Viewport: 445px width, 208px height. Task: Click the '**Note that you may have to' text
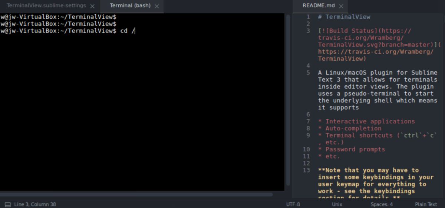pos(368,170)
